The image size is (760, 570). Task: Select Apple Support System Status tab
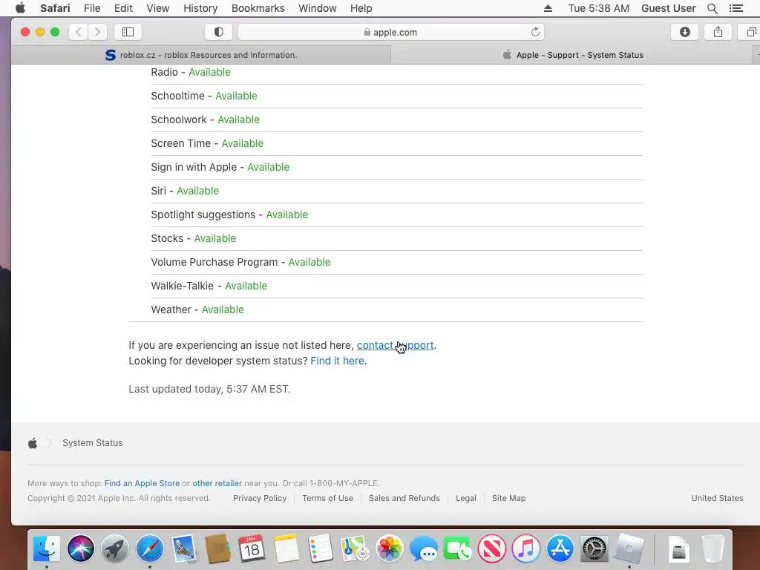tap(573, 55)
